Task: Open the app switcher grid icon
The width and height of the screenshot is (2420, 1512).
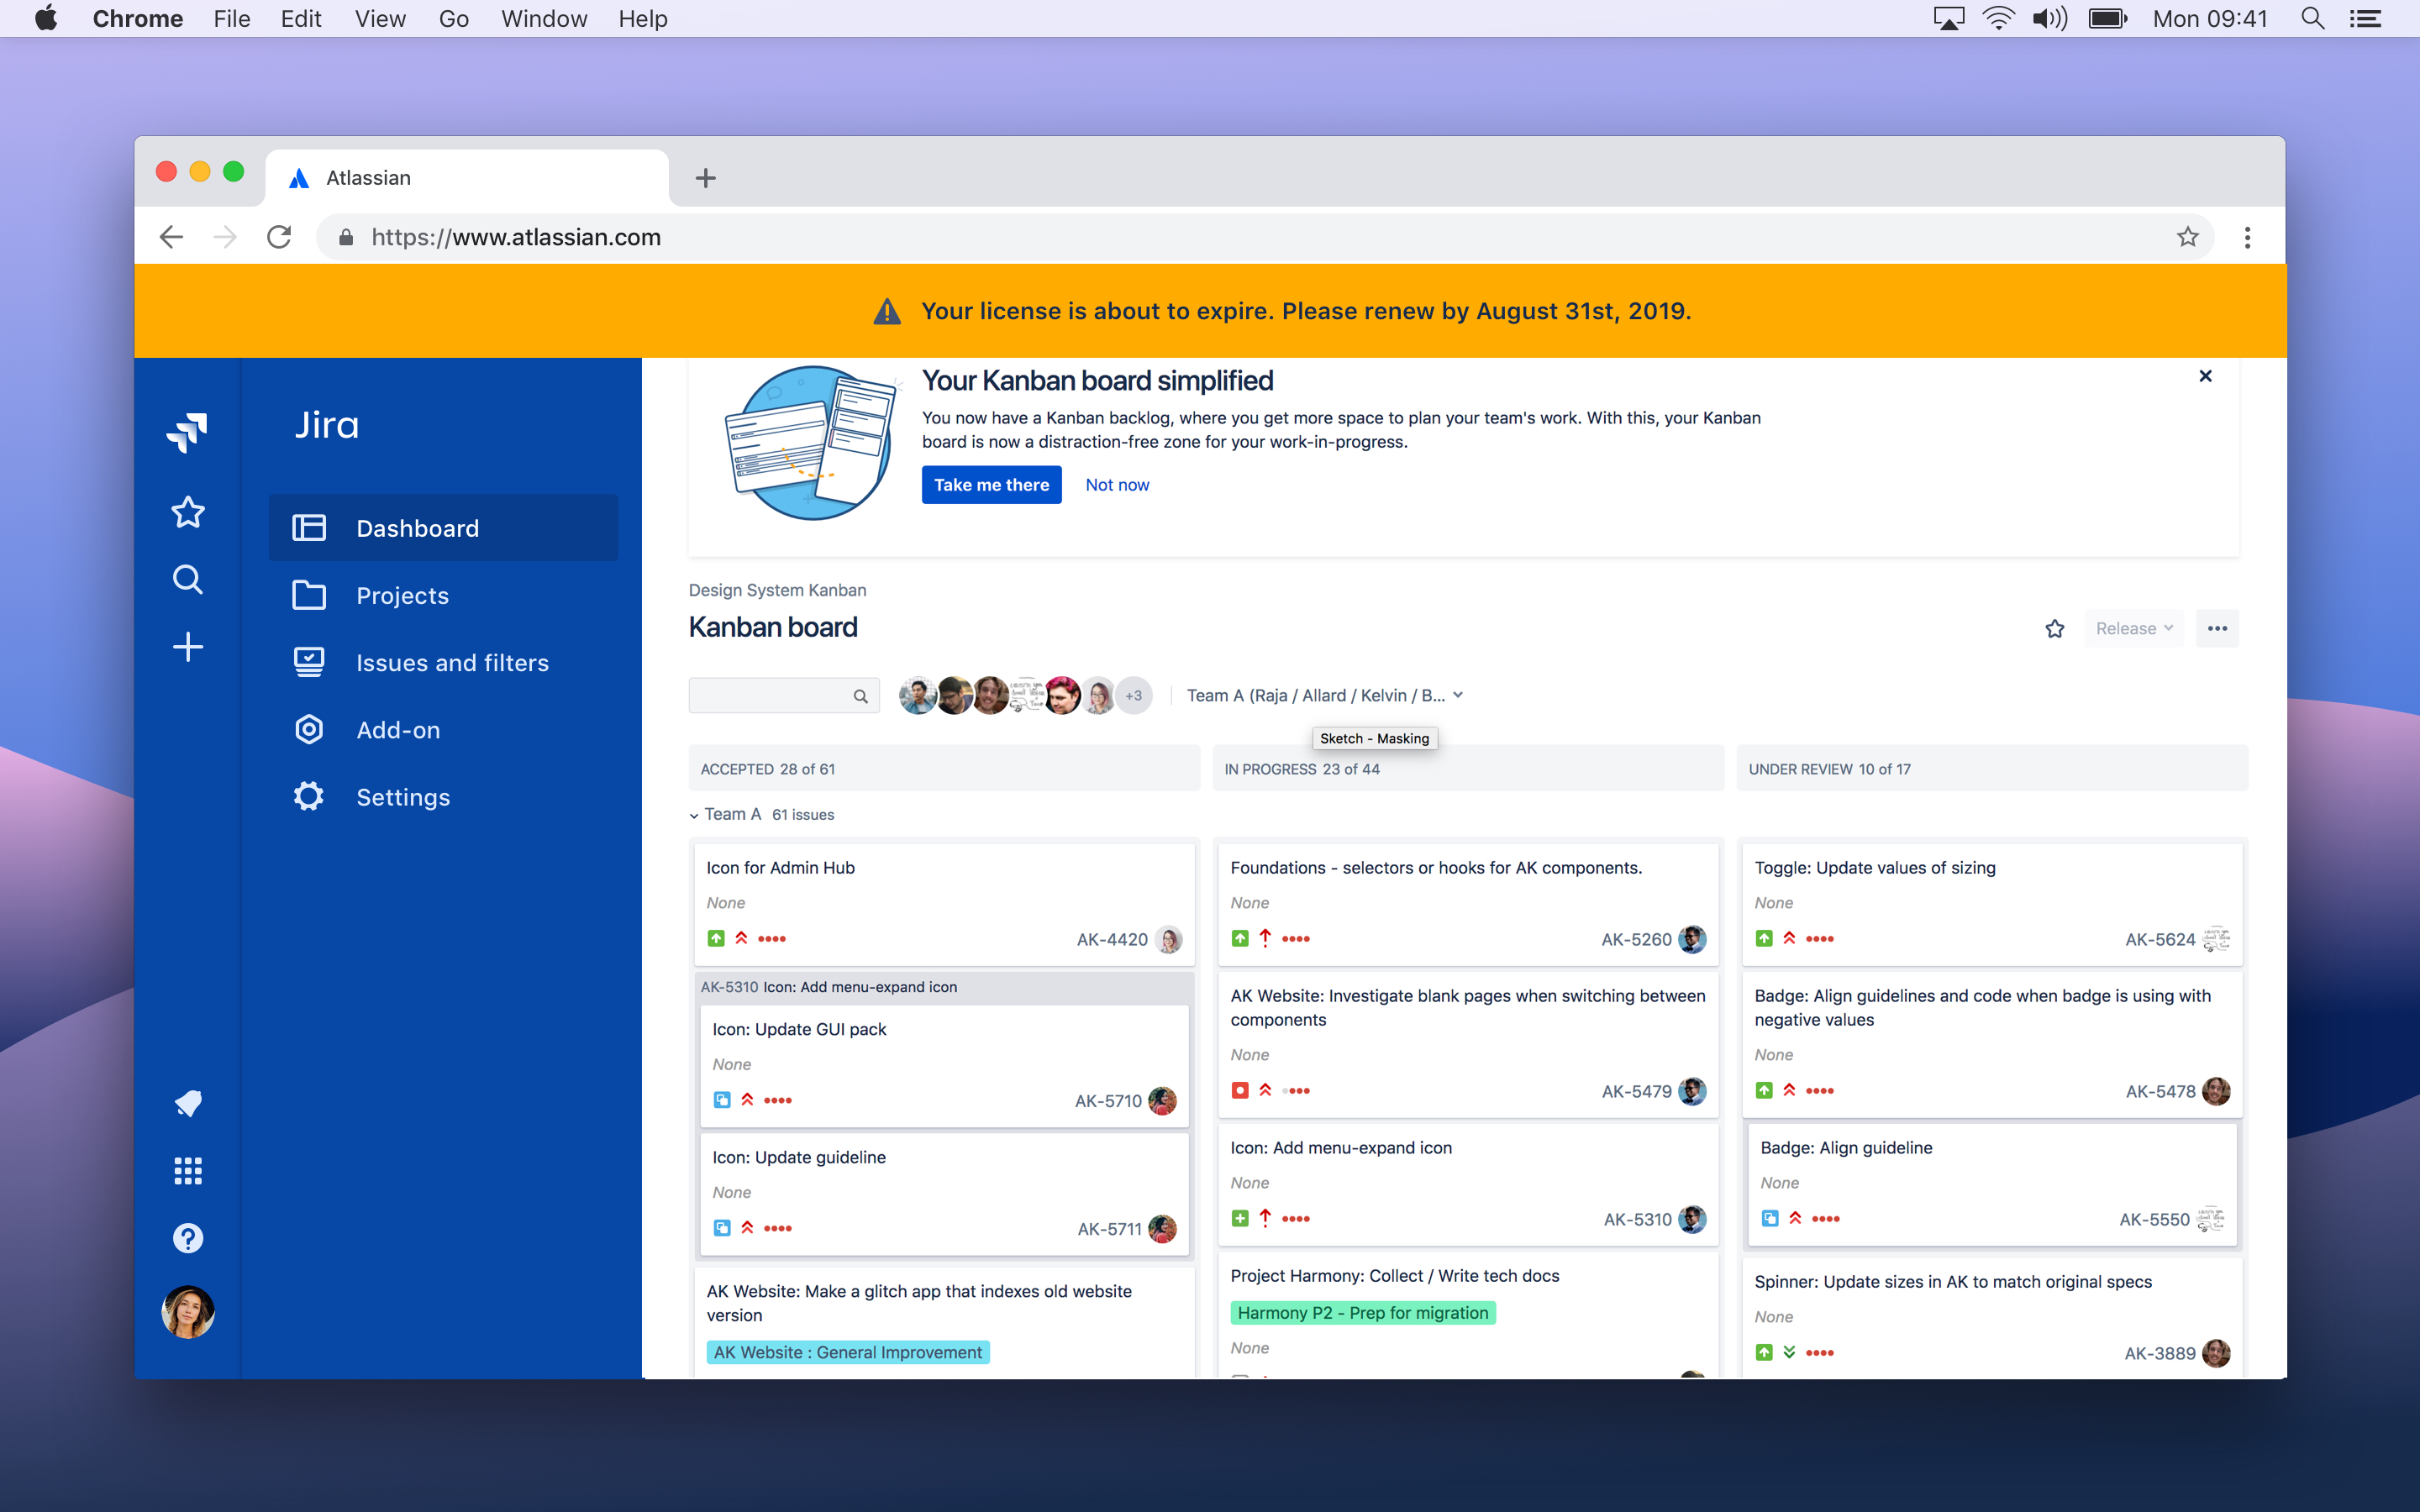Action: click(x=187, y=1171)
